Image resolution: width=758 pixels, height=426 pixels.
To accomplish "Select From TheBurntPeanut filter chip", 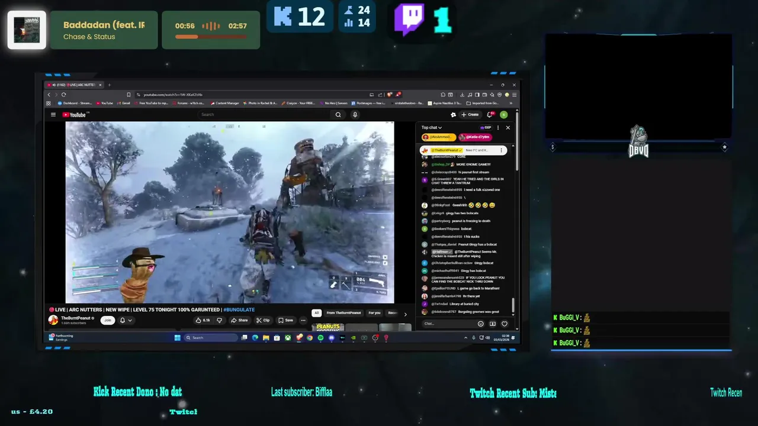I will [343, 313].
